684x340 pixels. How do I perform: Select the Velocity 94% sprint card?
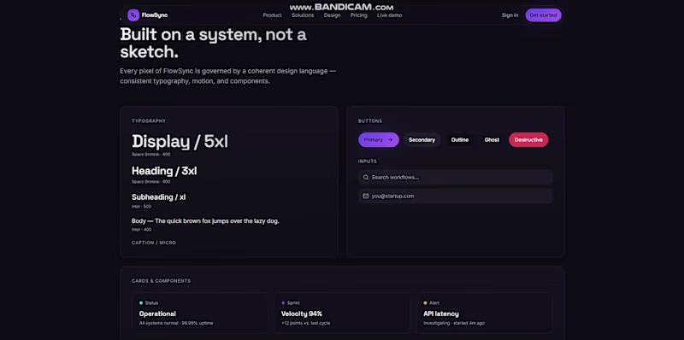[342, 313]
